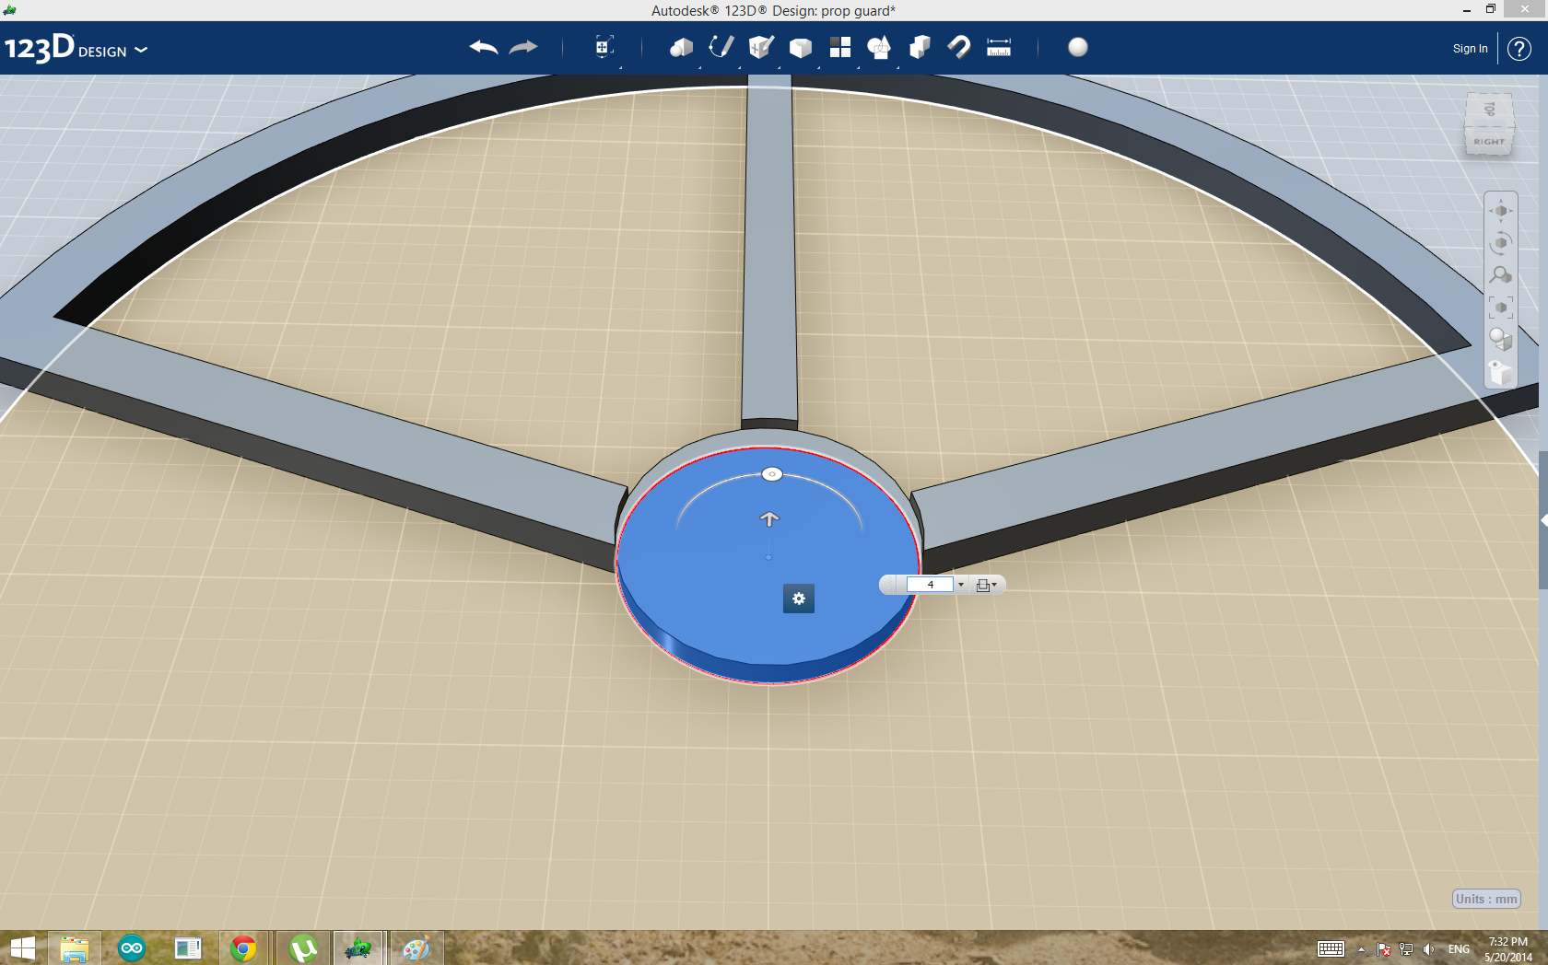The image size is (1548, 965).
Task: Click the touch keyboard tray icon
Action: click(x=1331, y=949)
